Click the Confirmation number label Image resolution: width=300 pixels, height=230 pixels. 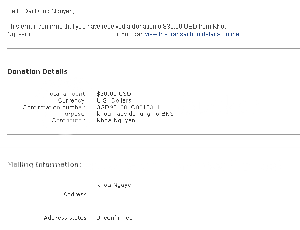click(x=54, y=107)
